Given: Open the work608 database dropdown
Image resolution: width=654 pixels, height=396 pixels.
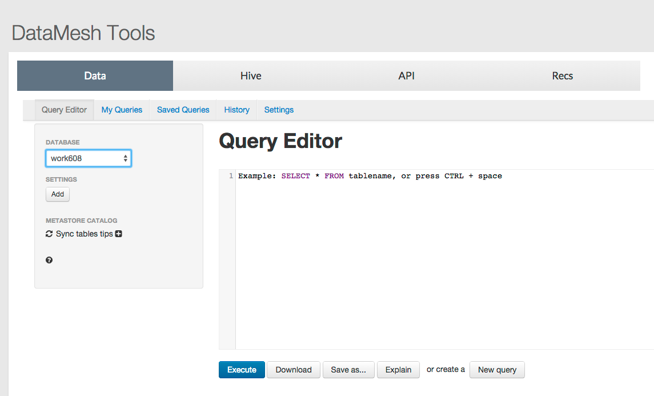Looking at the screenshot, I should pyautogui.click(x=89, y=158).
